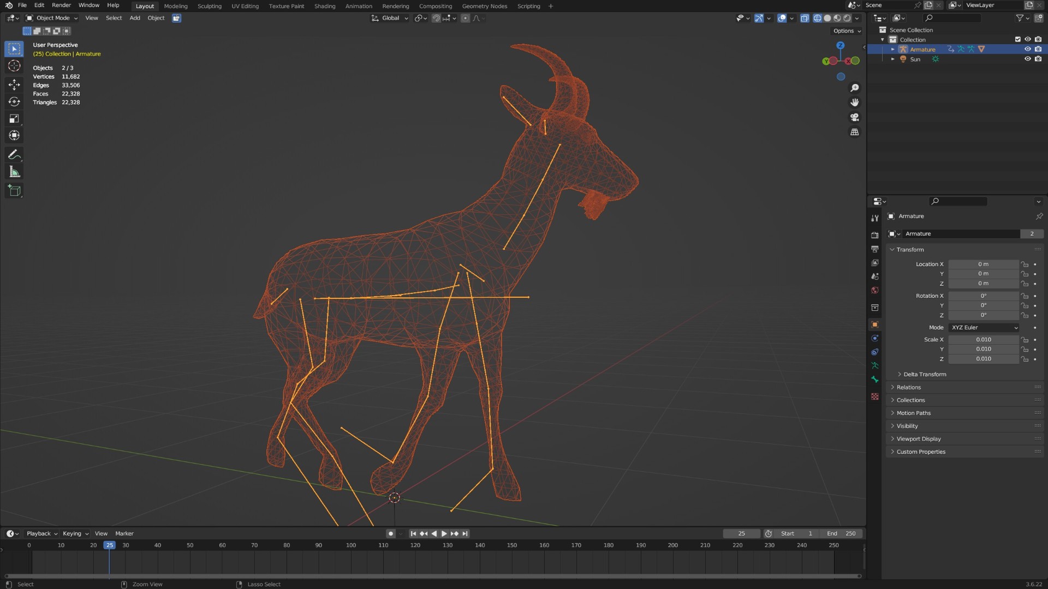Switch to the Shading workspace tab

tap(325, 6)
